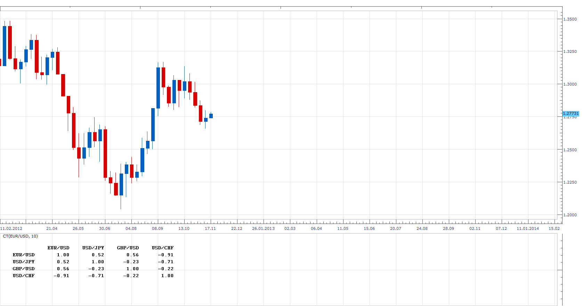The image size is (582, 306).
Task: Select the 22.12 date label
Action: [237, 228]
